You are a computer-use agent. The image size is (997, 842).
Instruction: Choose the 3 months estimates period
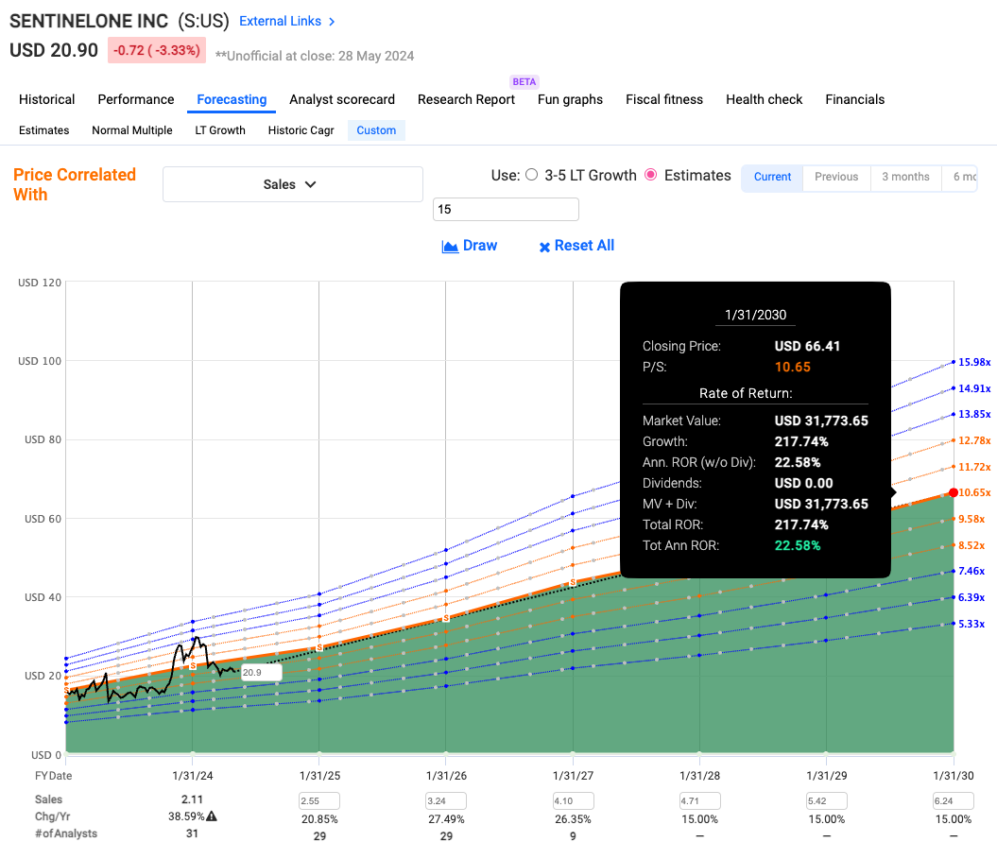click(905, 177)
